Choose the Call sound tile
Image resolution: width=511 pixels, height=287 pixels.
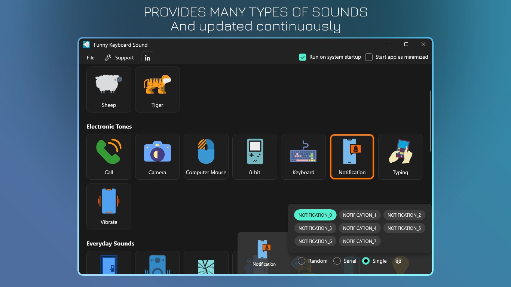[x=109, y=157]
